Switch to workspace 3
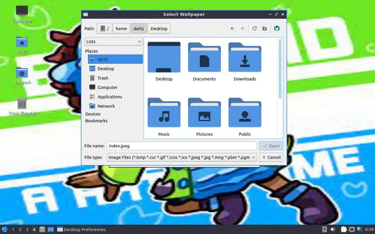Viewport: 375px width, 234px height. tap(27, 230)
